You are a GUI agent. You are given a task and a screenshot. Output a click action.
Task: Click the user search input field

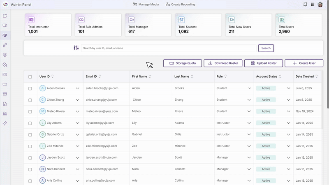tap(169, 48)
